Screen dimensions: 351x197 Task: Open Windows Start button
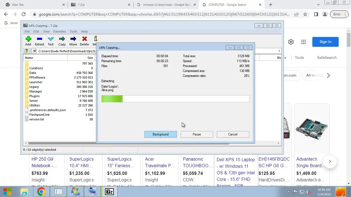tap(7, 192)
